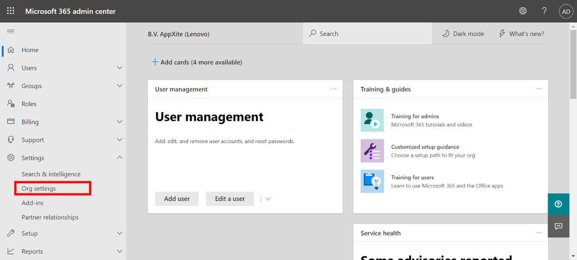The width and height of the screenshot is (577, 260).
Task: Click the Home house icon
Action: click(11, 50)
